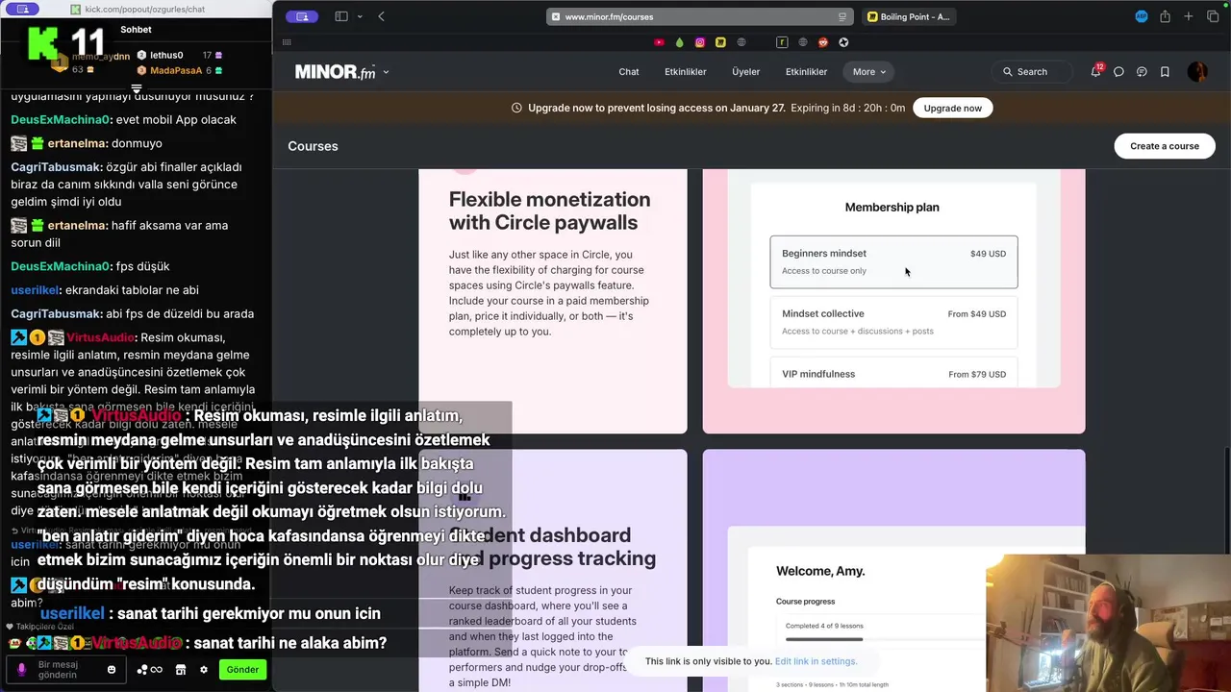Viewport: 1231px width, 692px height.
Task: Open the YouTube favorite bookmark
Action: point(659,42)
